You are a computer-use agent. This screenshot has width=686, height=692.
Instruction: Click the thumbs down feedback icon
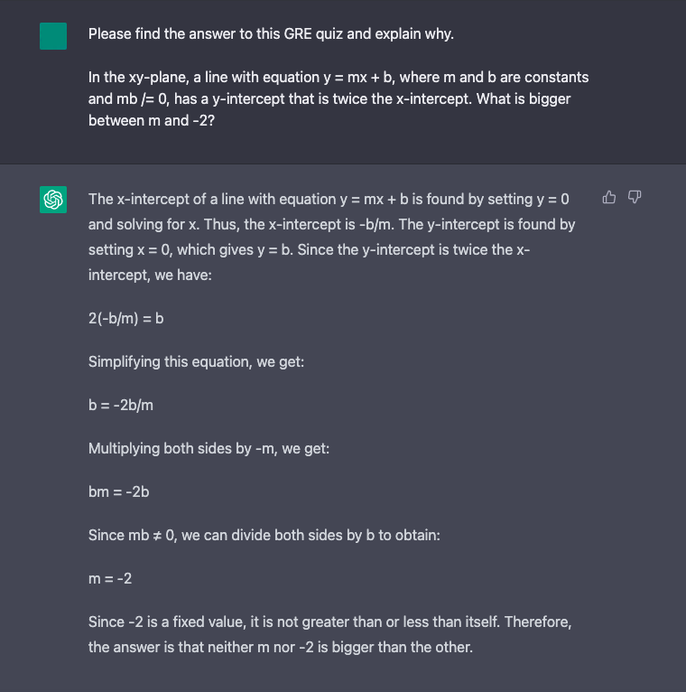click(x=635, y=197)
